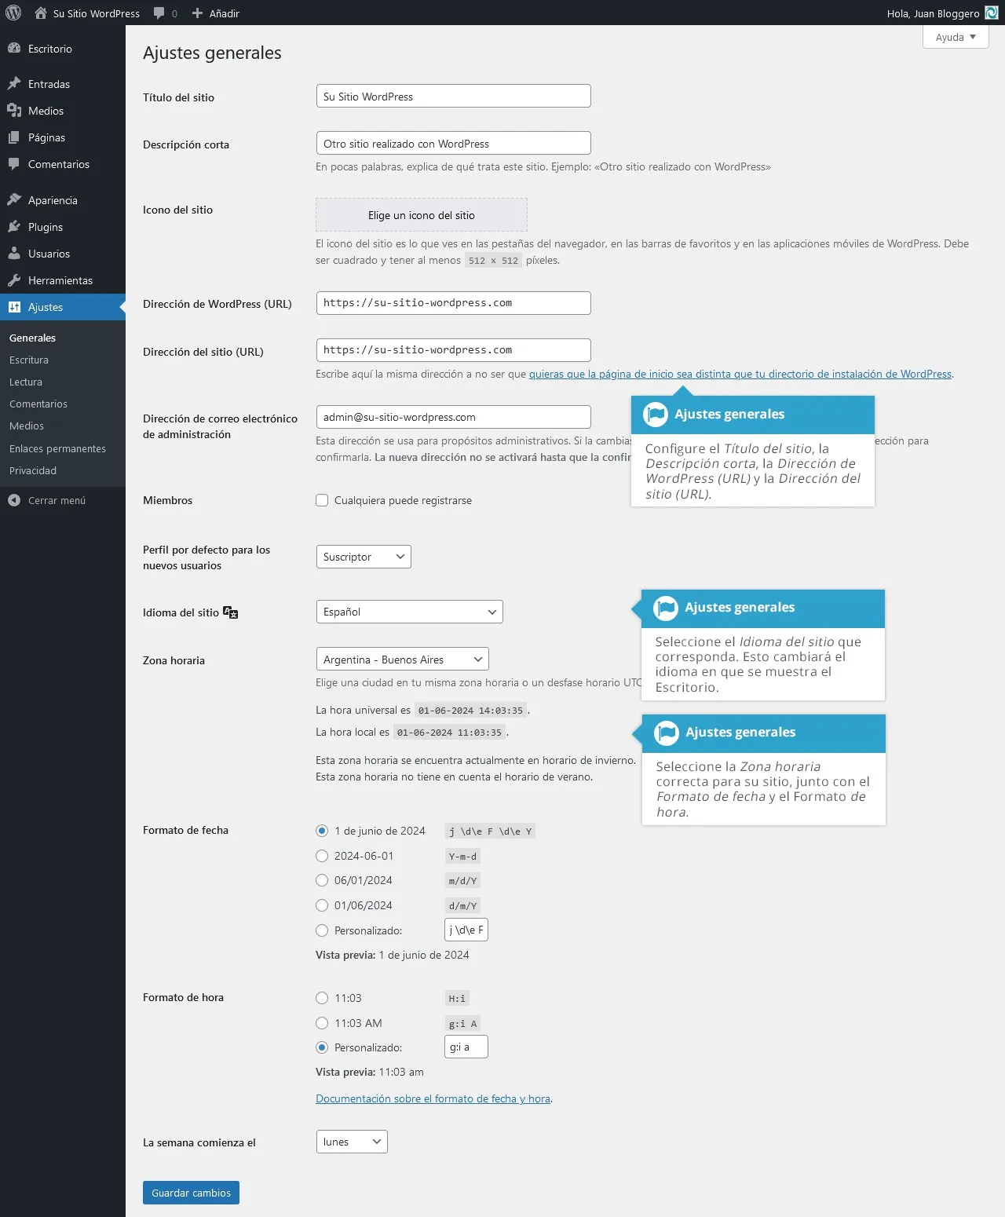The image size is (1005, 1217).
Task: Click the Escritorio dashboard icon
Action: 14,49
